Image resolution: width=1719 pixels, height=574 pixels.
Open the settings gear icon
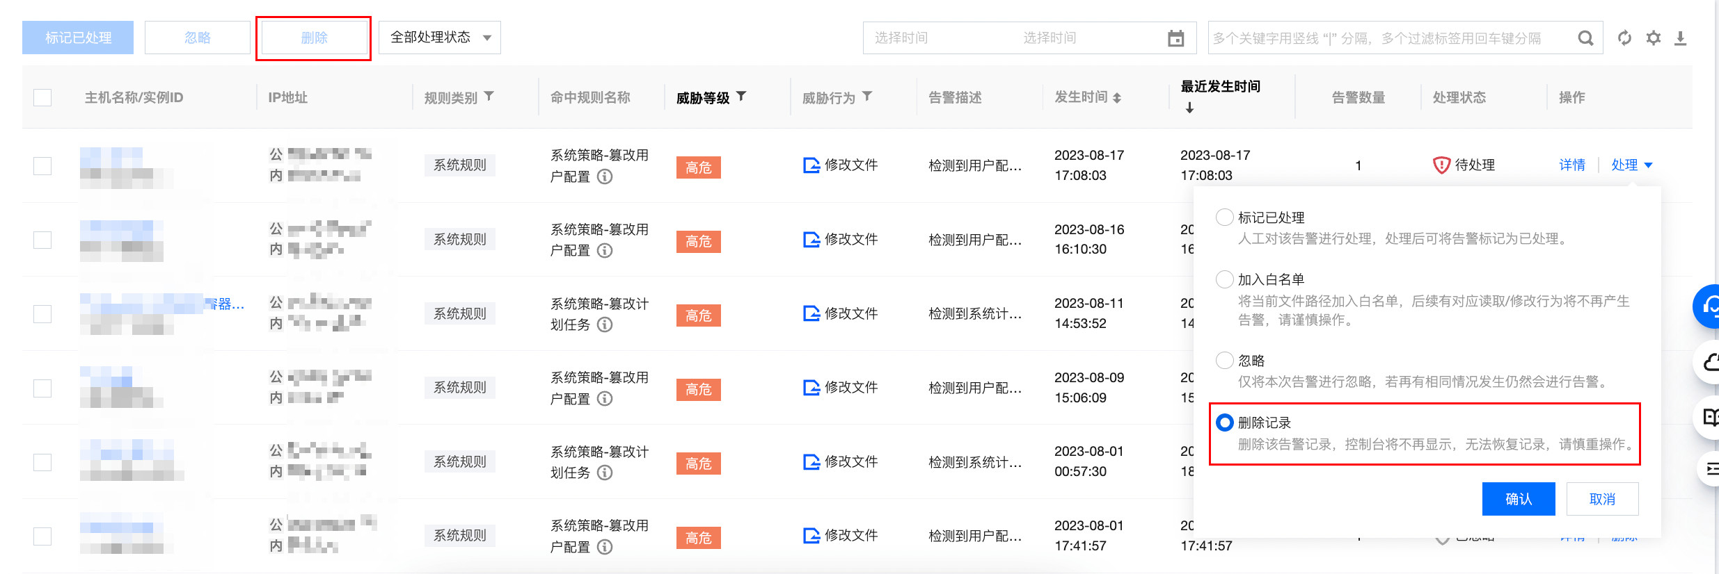tap(1654, 38)
